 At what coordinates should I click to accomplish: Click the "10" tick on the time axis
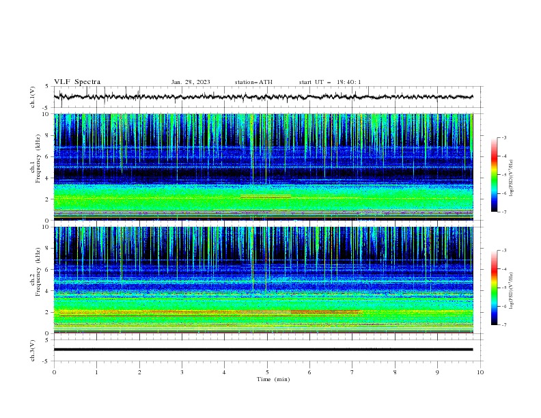[x=480, y=372]
